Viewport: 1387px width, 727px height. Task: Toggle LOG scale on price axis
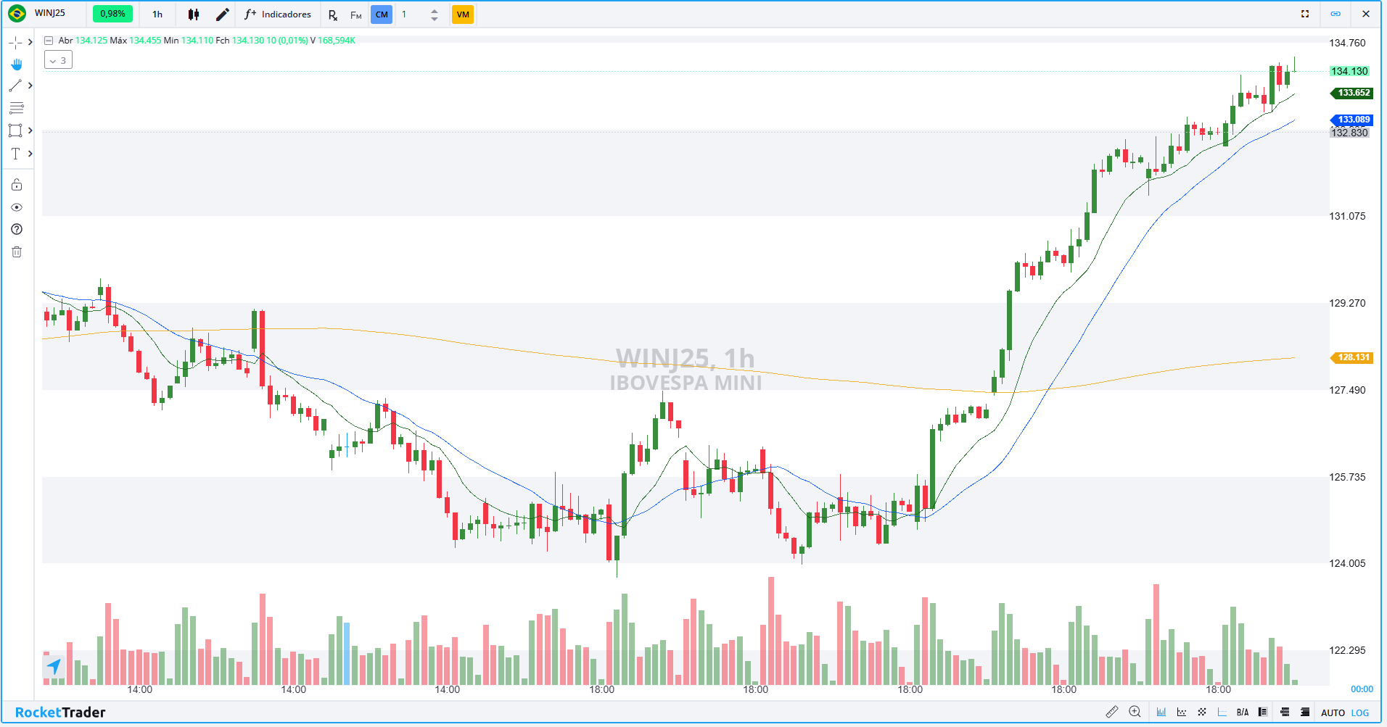tap(1360, 713)
